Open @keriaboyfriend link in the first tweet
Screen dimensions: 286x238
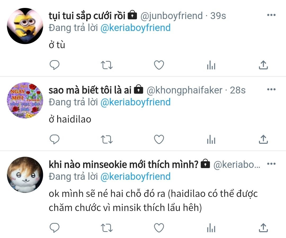136,28
